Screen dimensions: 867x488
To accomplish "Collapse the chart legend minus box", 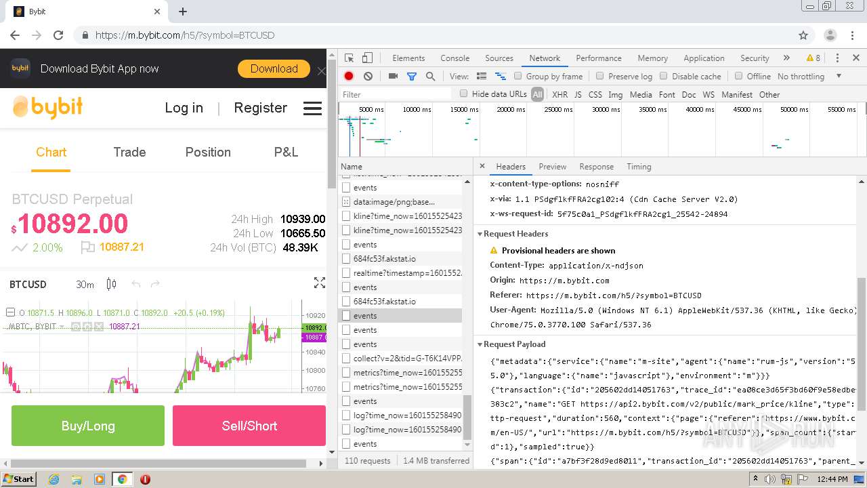I will point(10,312).
